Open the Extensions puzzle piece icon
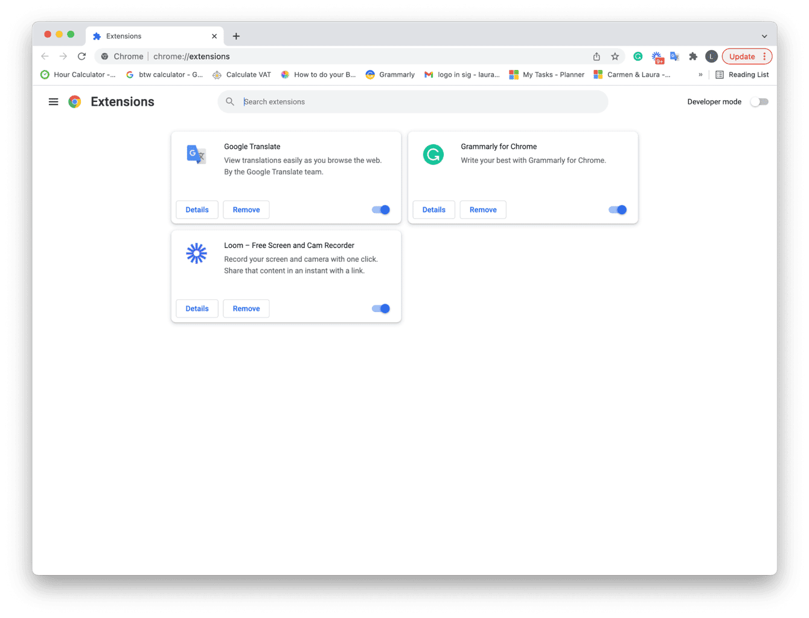This screenshot has width=809, height=618. (693, 56)
